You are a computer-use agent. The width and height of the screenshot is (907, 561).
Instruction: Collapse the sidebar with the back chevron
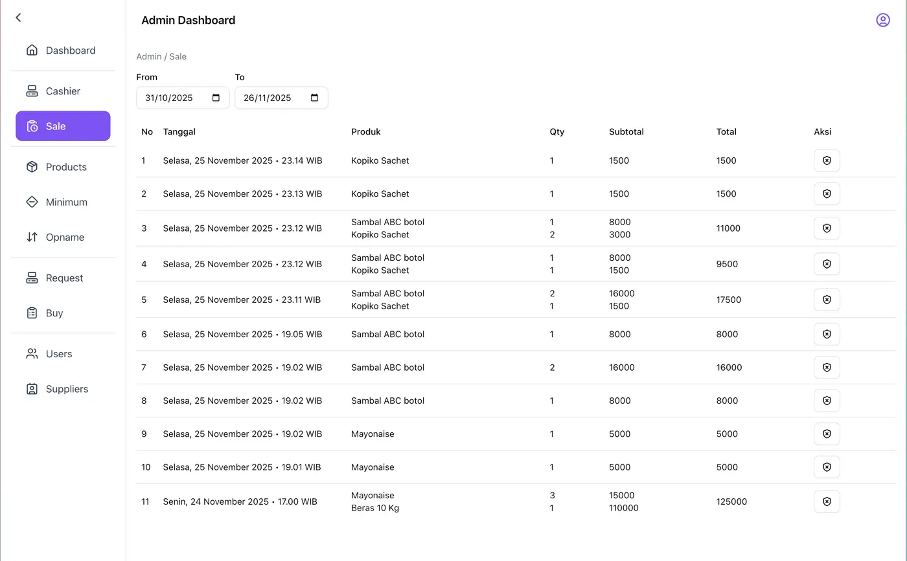tap(18, 17)
